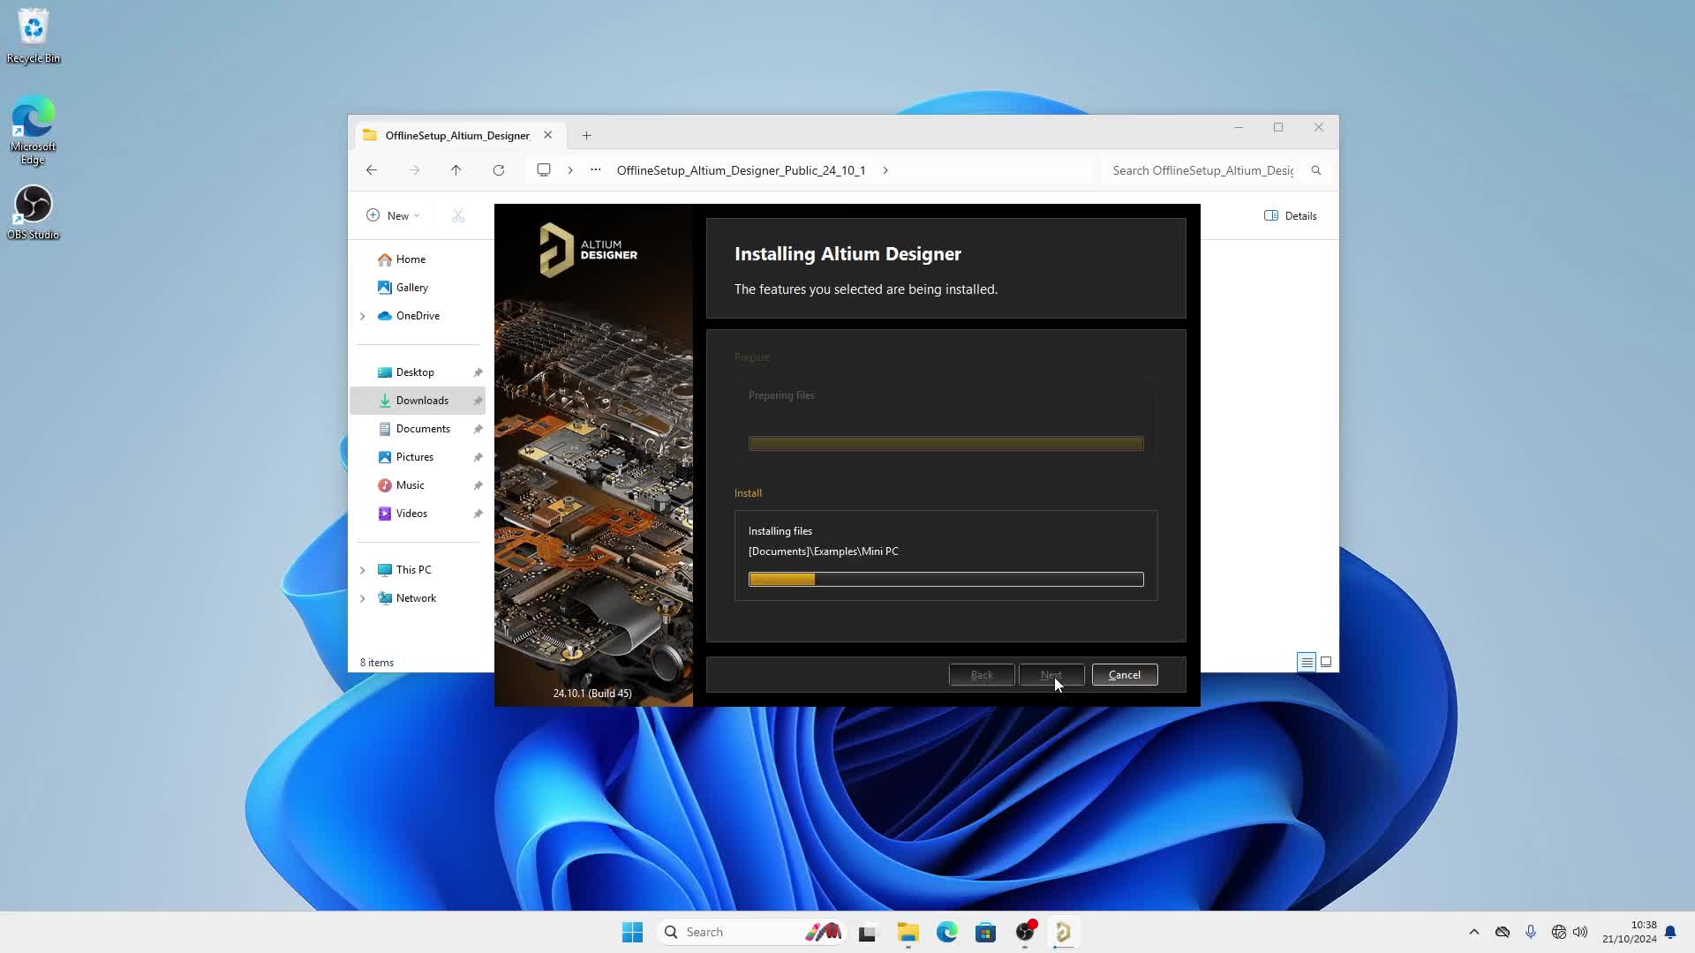Select This PC in Explorer sidebar

[x=413, y=570]
